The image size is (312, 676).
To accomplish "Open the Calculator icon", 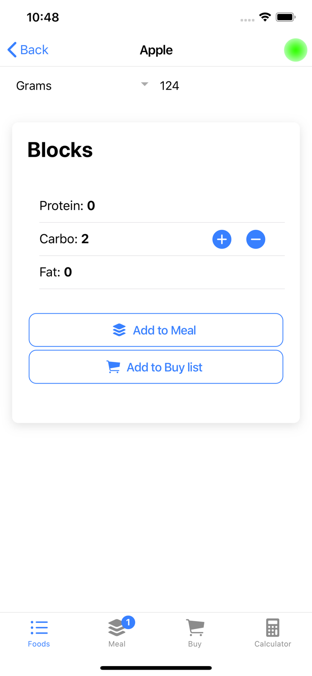I will (x=272, y=627).
